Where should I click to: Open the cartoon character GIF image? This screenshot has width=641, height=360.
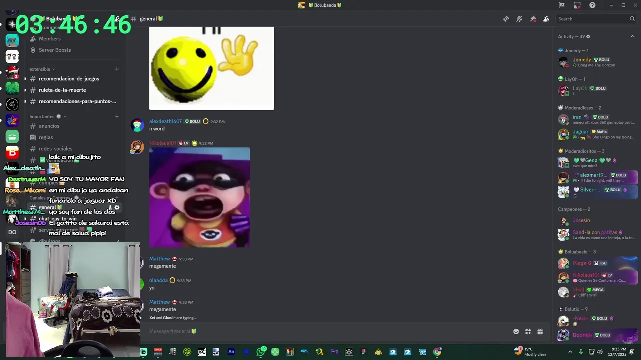pos(199,197)
